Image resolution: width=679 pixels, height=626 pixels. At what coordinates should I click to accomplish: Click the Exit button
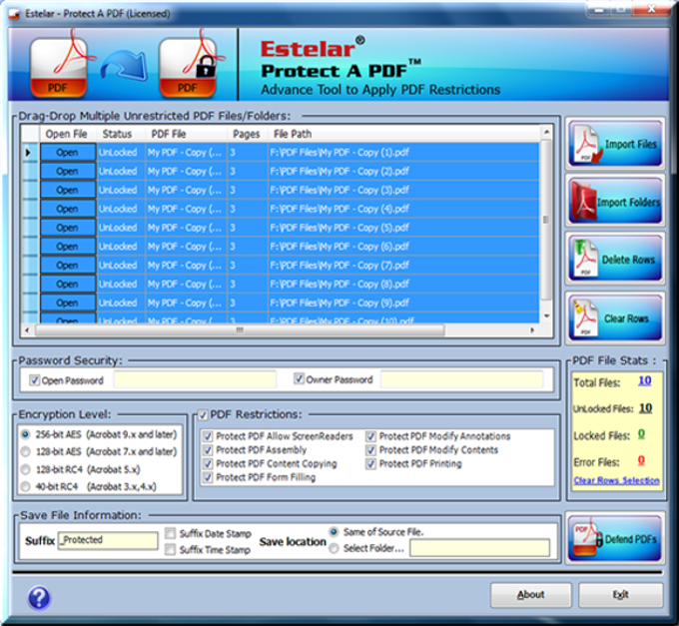pos(620,595)
